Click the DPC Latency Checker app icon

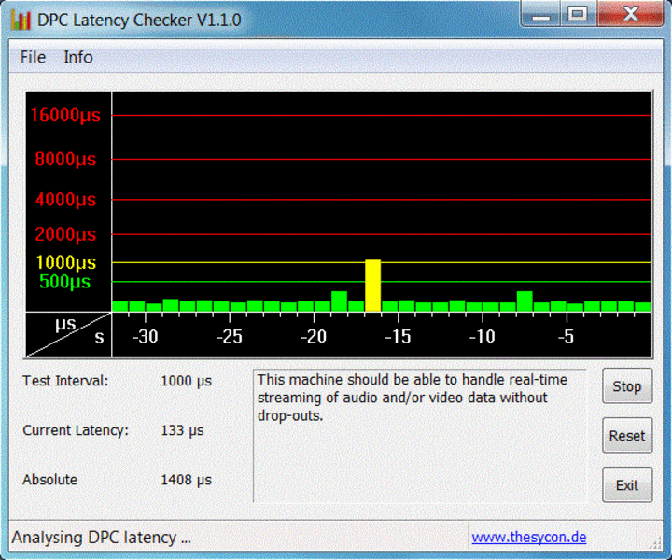(21, 20)
